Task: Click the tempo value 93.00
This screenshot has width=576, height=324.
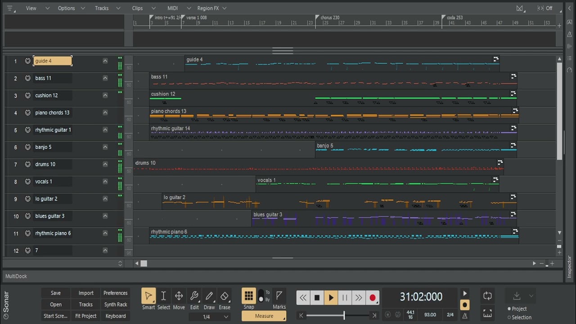Action: click(430, 315)
